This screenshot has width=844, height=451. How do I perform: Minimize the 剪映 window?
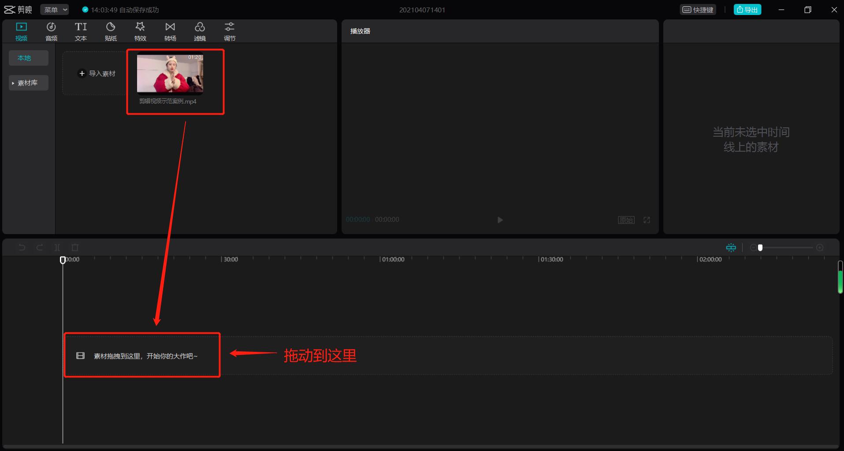point(781,10)
